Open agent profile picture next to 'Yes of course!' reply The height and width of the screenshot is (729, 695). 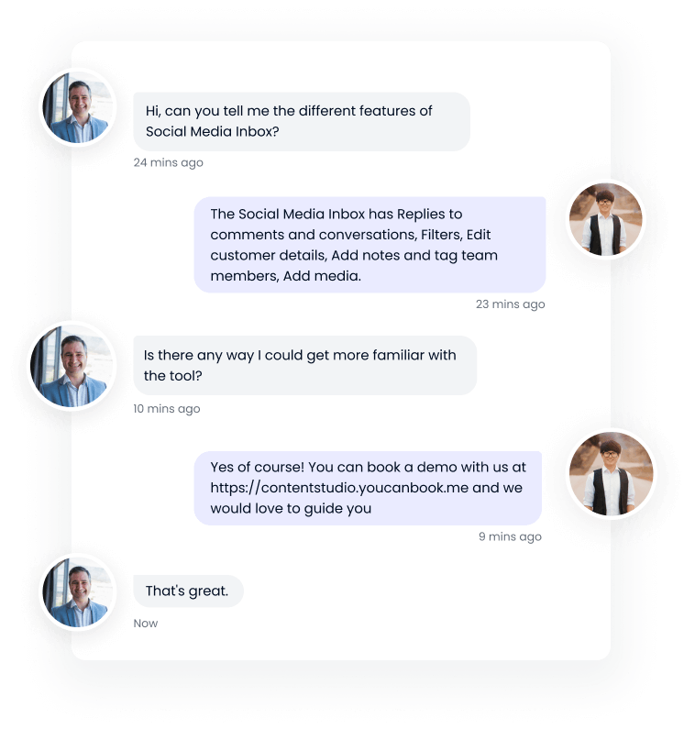pos(611,473)
